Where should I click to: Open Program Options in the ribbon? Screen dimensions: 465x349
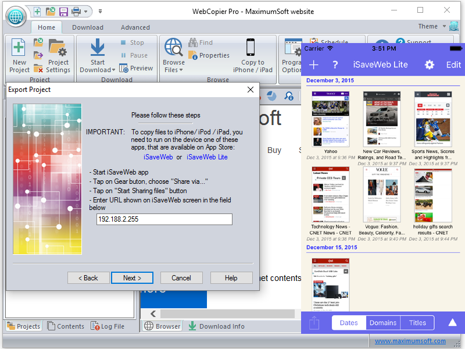point(292,55)
